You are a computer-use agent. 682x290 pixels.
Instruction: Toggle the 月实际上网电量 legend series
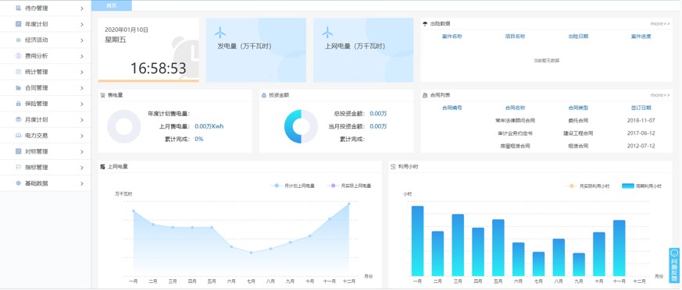[349, 186]
